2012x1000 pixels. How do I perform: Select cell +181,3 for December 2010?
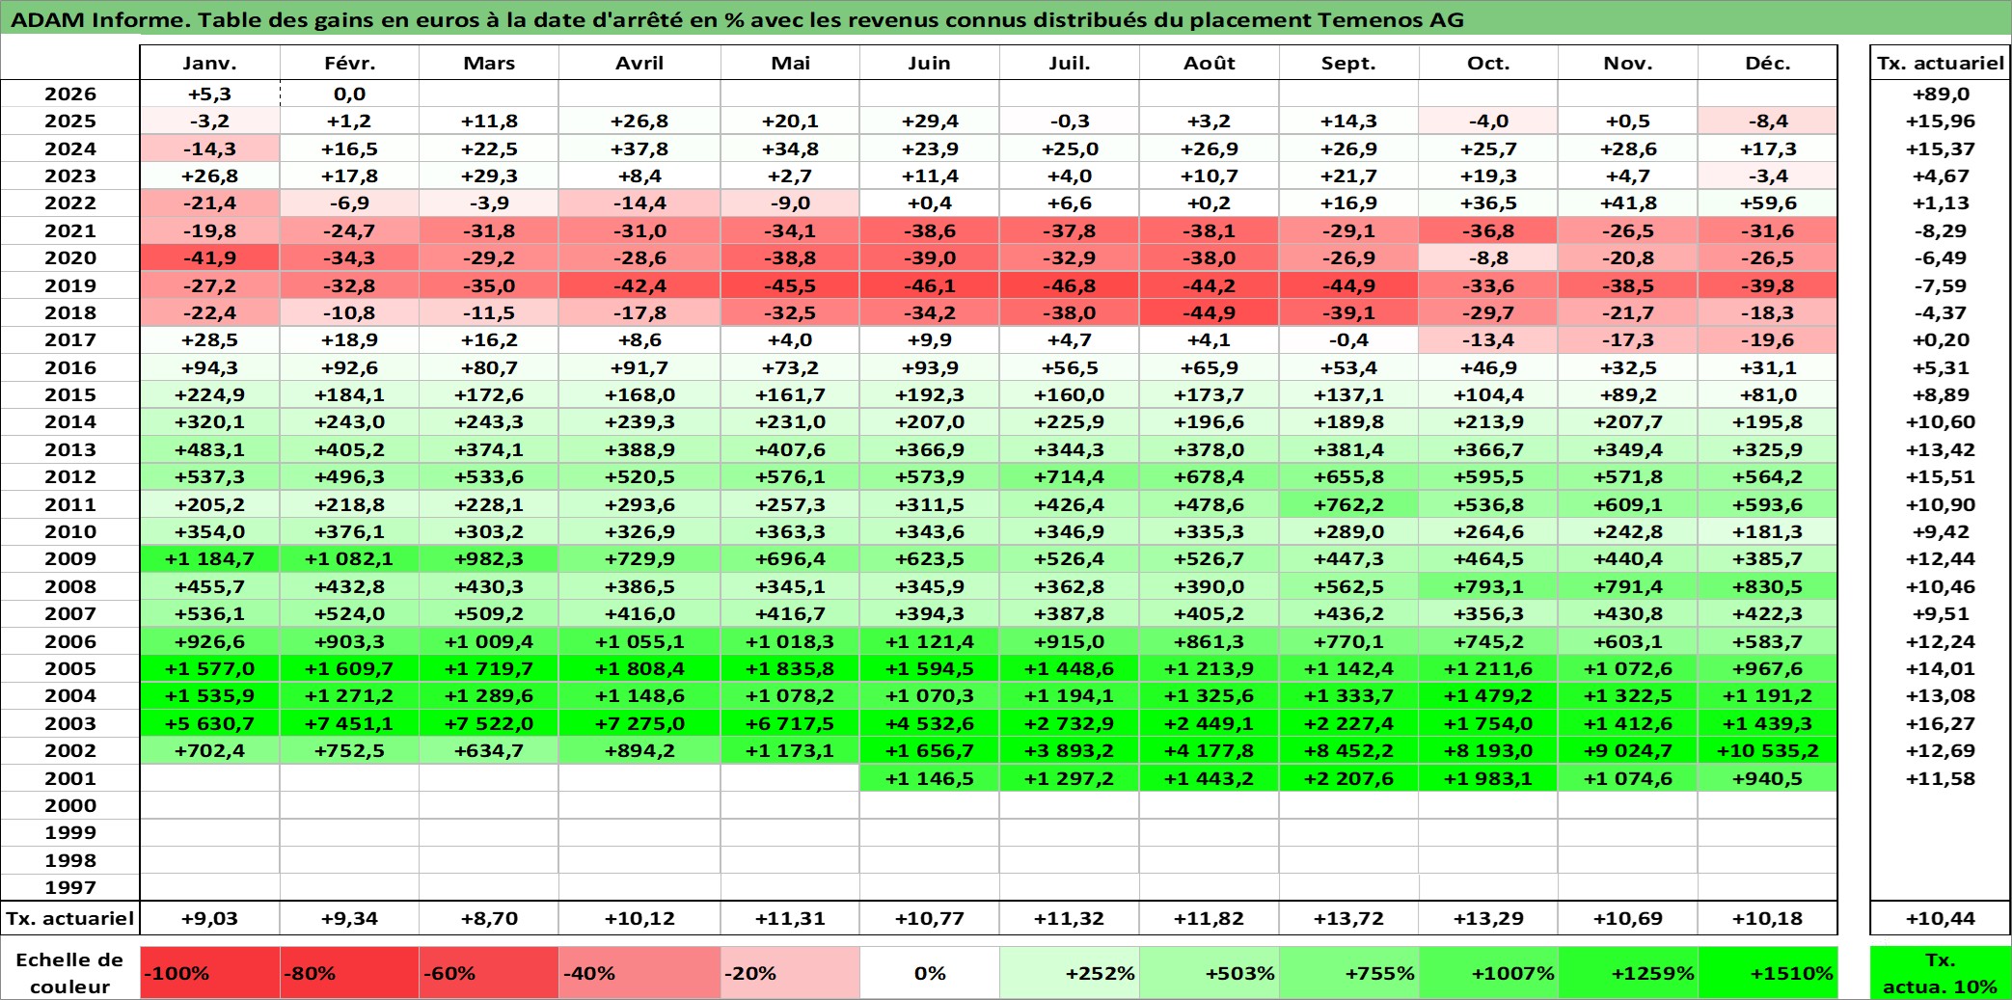(x=1767, y=531)
